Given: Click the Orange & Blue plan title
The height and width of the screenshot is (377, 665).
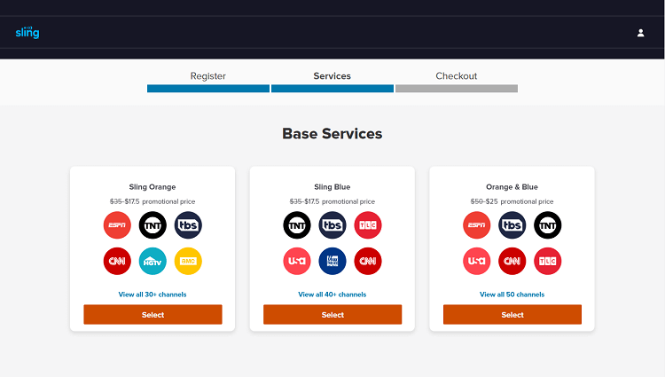Looking at the screenshot, I should (x=512, y=187).
